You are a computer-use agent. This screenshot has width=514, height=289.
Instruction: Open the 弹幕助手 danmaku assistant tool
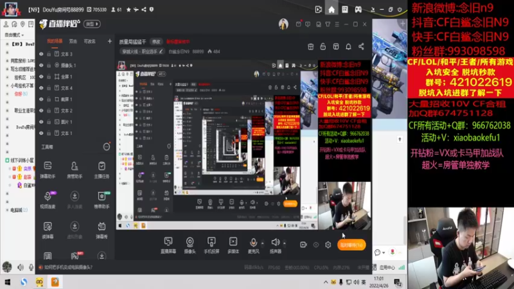48,170
